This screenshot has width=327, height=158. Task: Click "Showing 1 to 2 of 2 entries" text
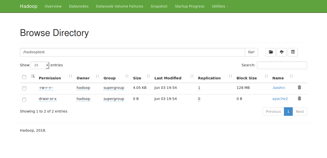click(44, 111)
